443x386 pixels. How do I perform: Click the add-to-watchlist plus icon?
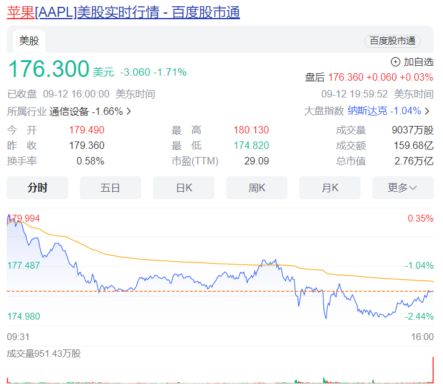coord(395,61)
